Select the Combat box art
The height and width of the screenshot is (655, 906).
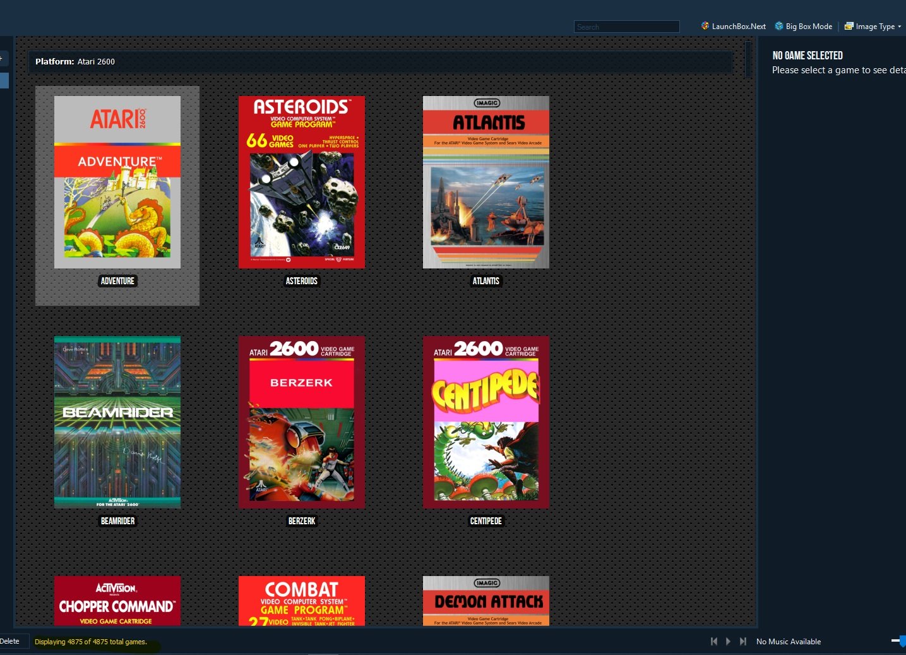[x=302, y=601]
